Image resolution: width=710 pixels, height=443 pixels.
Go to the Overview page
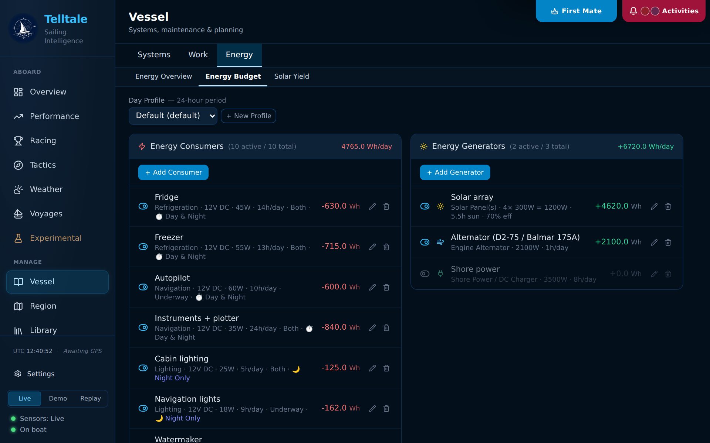click(57, 92)
